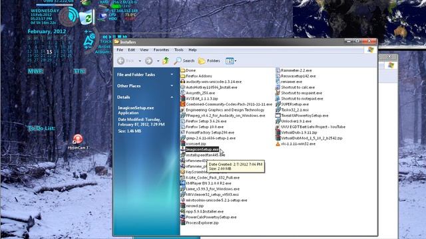Image resolution: width=426 pixels, height=239 pixels.
Task: Toggle the Folders tree pane
Action: click(x=209, y=60)
